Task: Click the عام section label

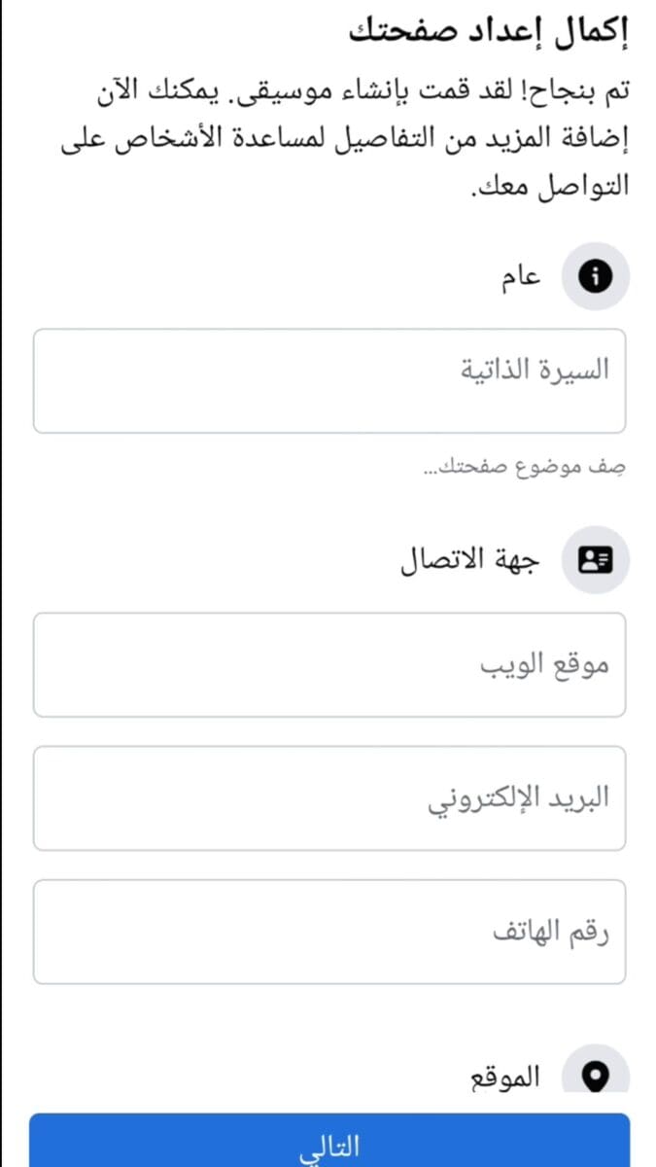Action: (521, 277)
